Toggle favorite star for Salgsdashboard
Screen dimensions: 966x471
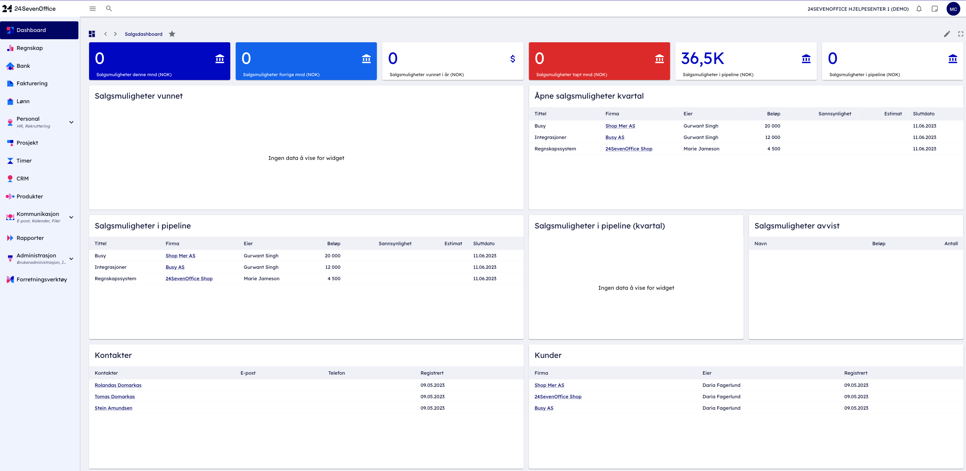click(x=172, y=34)
